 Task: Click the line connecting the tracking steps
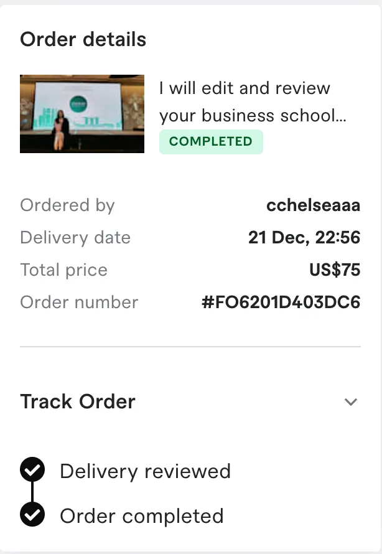click(32, 492)
